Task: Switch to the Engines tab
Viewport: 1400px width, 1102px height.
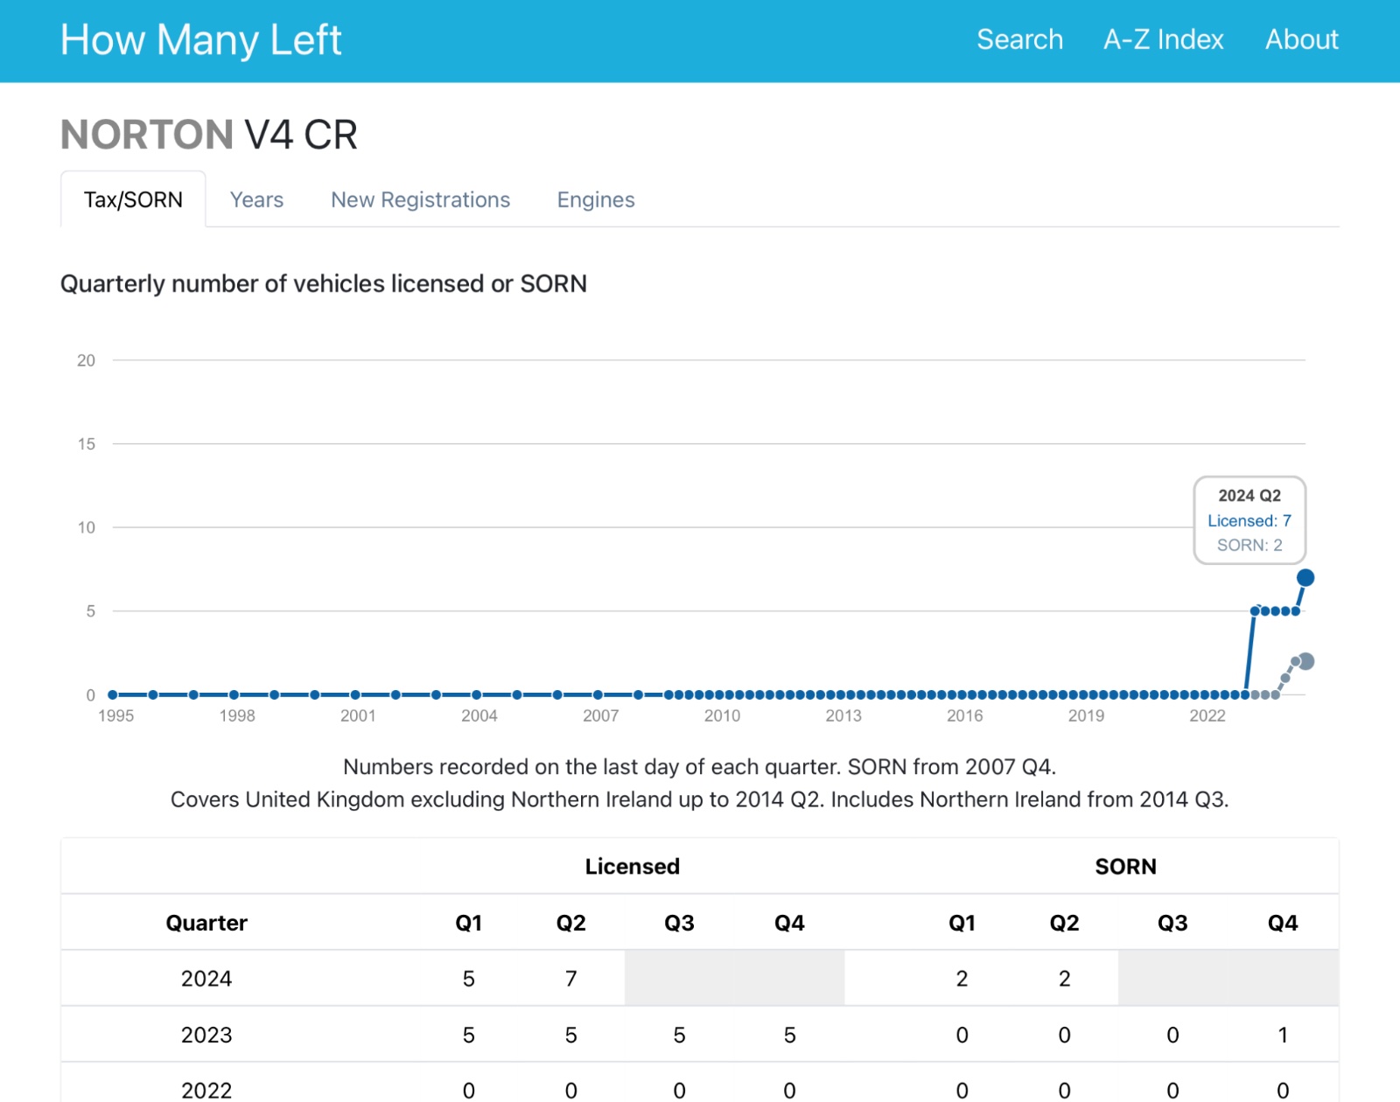Action: tap(596, 200)
